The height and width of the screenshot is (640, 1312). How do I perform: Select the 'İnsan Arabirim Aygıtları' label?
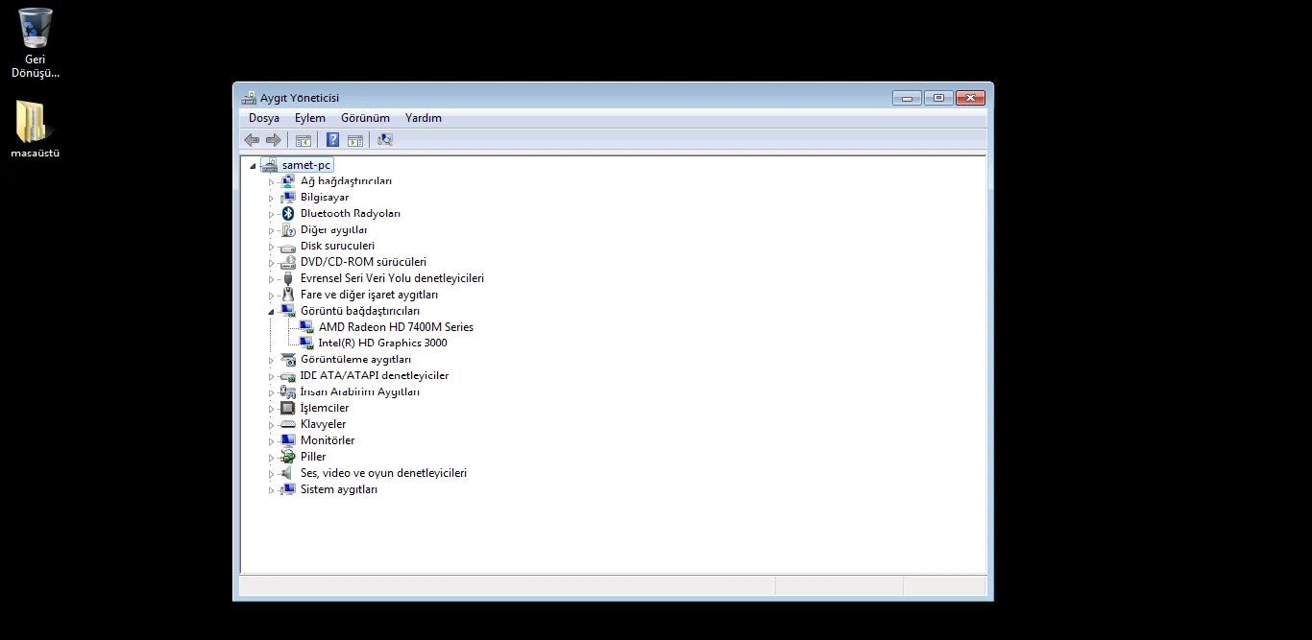[360, 391]
